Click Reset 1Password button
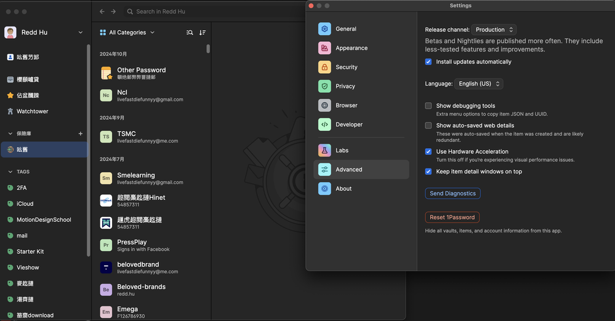 coord(452,217)
